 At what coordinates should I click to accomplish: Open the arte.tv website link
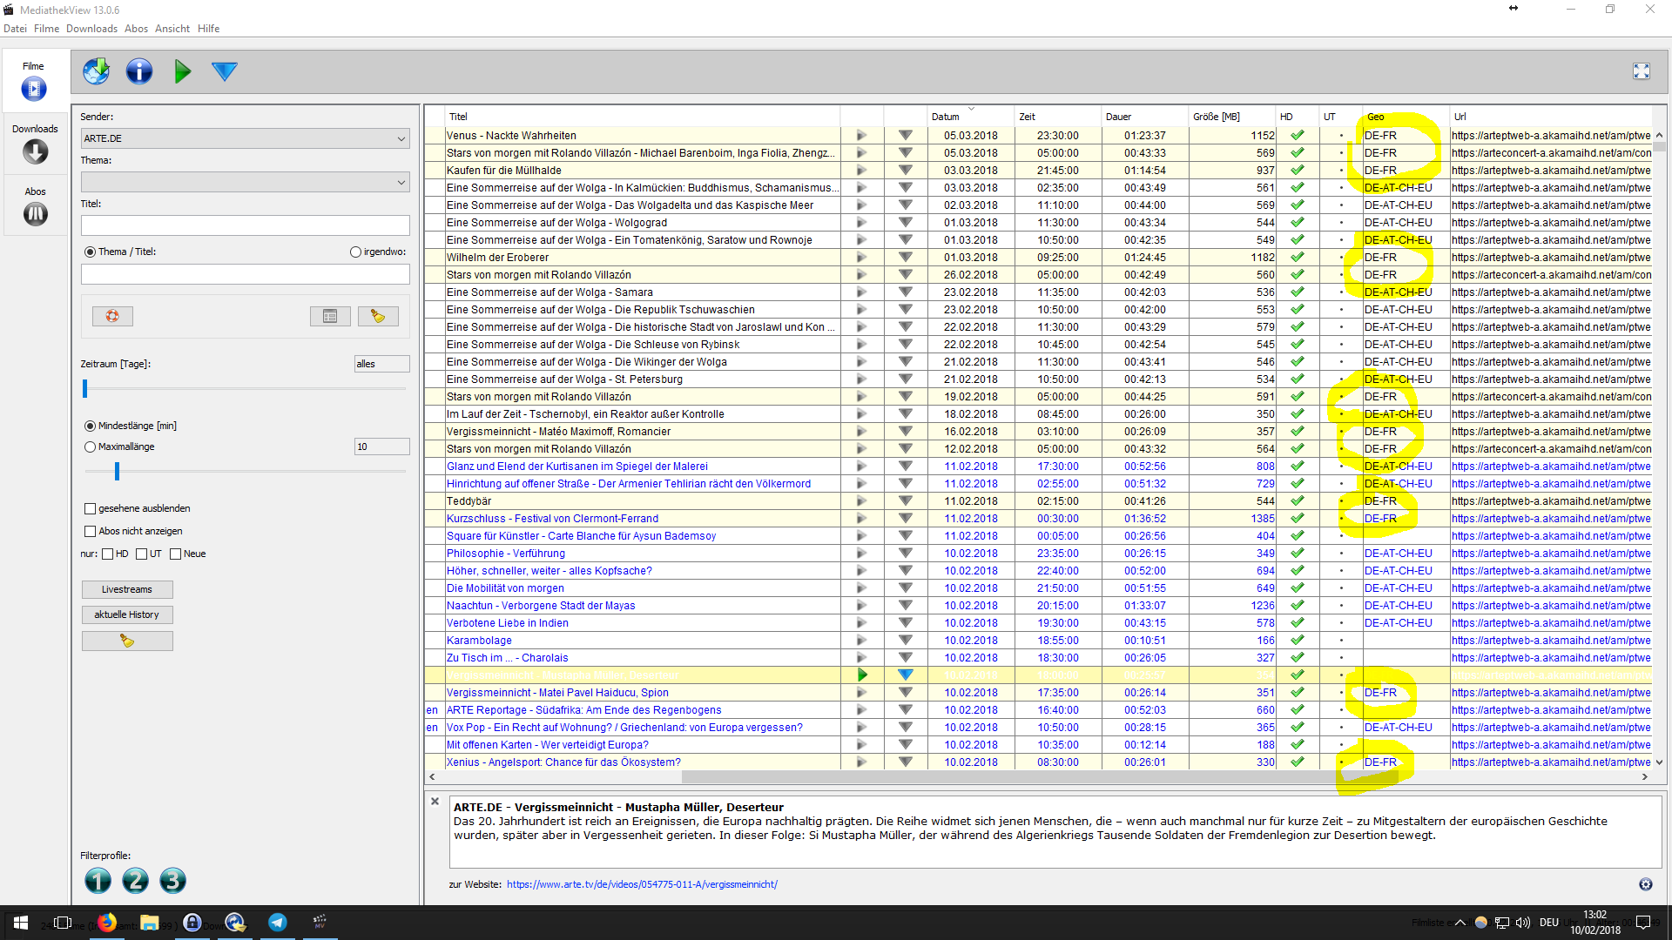coord(642,884)
